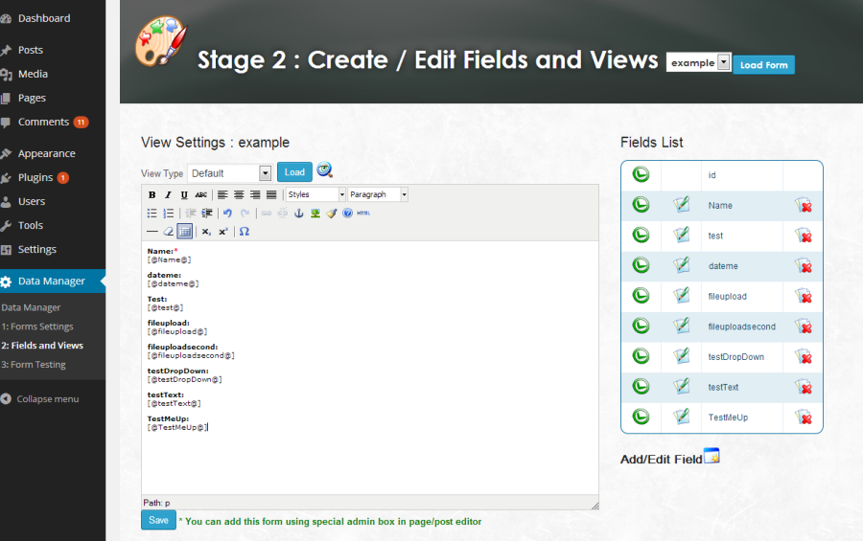Viewport: 863px width, 541px height.
Task: Apply superscript formatting
Action: (222, 232)
